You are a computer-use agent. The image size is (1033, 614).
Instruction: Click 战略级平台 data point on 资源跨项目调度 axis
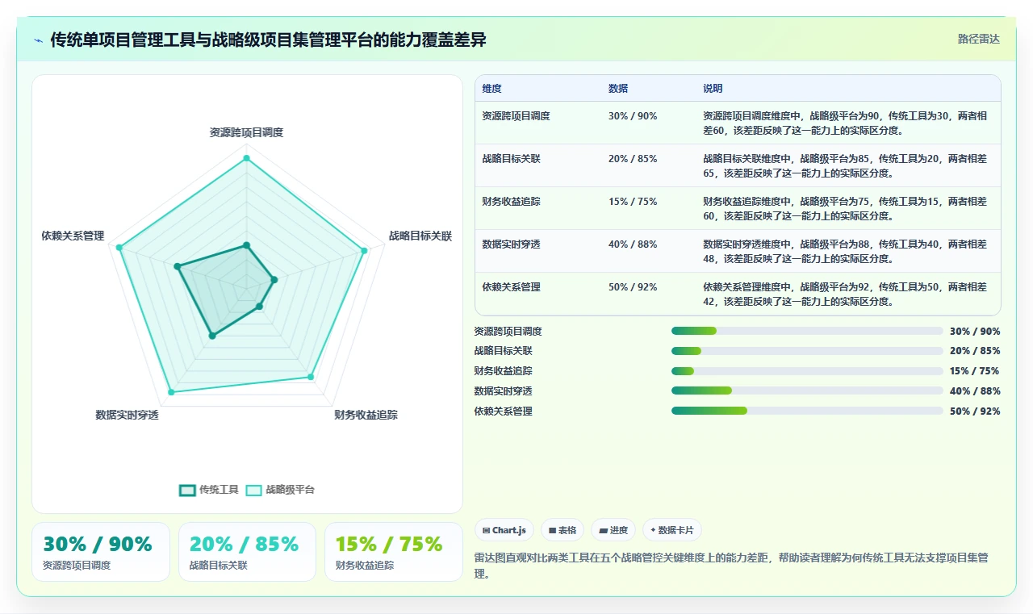click(246, 159)
